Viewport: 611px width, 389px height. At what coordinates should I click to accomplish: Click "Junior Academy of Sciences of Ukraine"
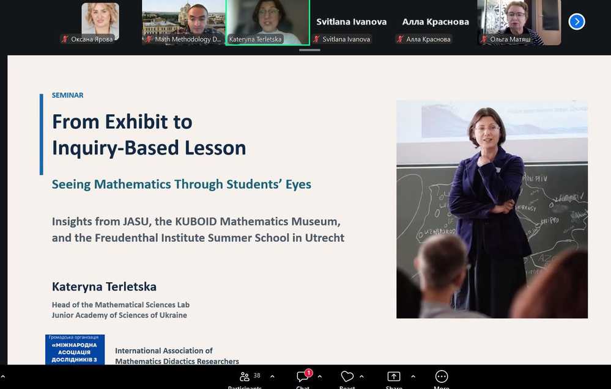[x=119, y=315]
